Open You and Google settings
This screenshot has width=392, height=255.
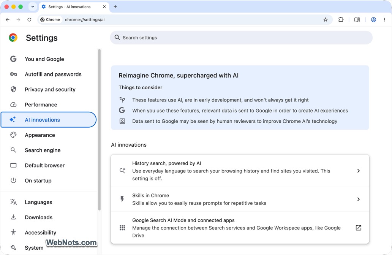point(49,59)
